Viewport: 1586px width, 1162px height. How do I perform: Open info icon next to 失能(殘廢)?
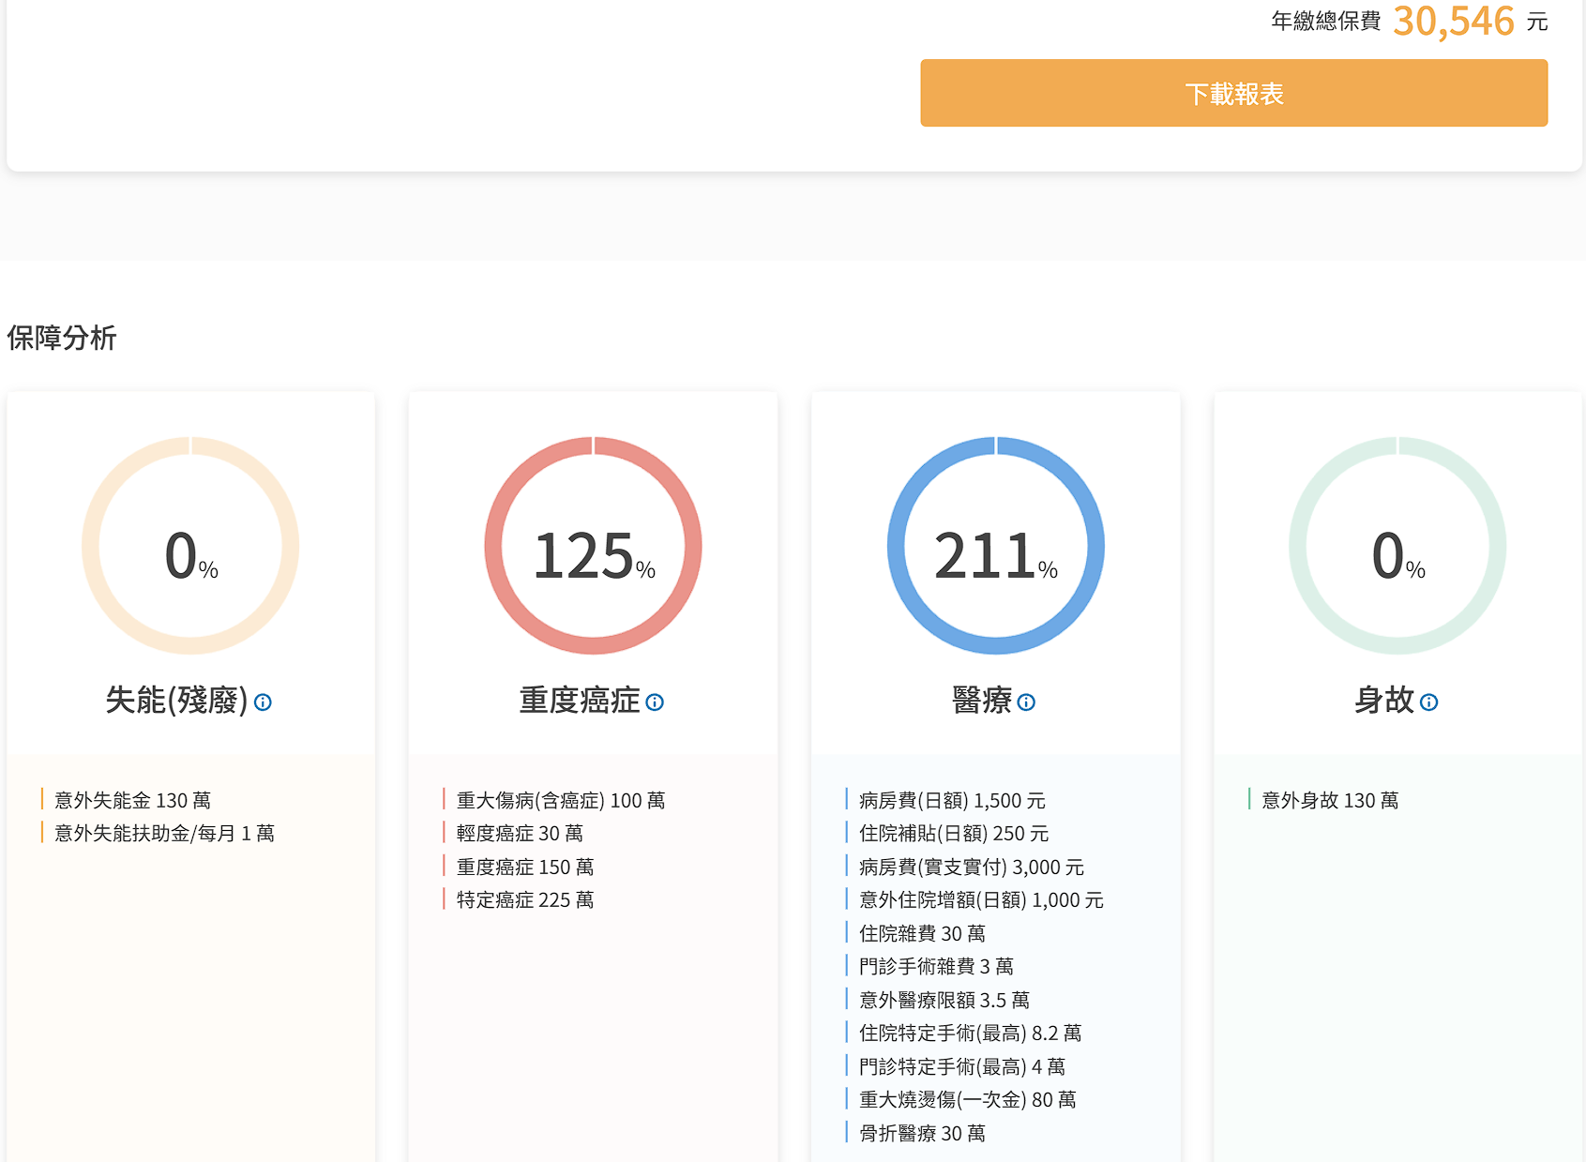point(264,702)
